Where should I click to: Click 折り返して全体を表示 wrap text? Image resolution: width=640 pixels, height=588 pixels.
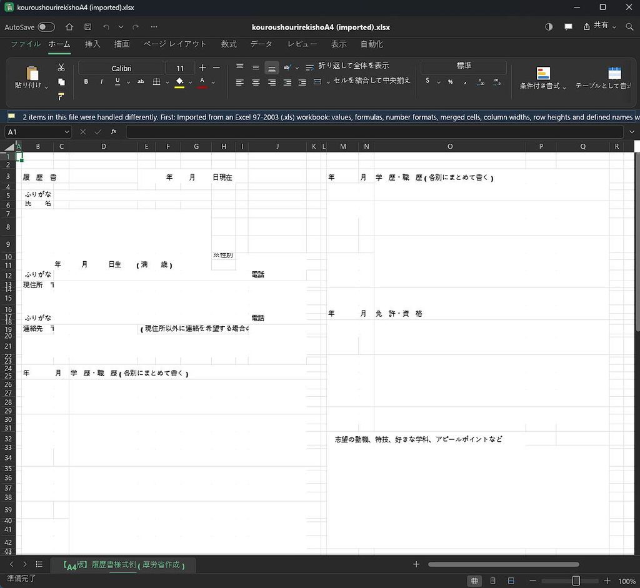point(347,66)
